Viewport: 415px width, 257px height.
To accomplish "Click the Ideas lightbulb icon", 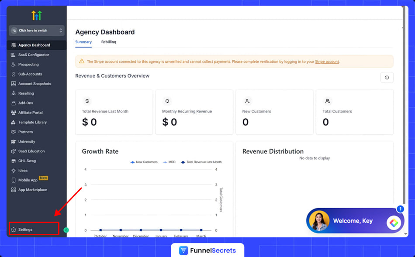I will click(x=14, y=171).
